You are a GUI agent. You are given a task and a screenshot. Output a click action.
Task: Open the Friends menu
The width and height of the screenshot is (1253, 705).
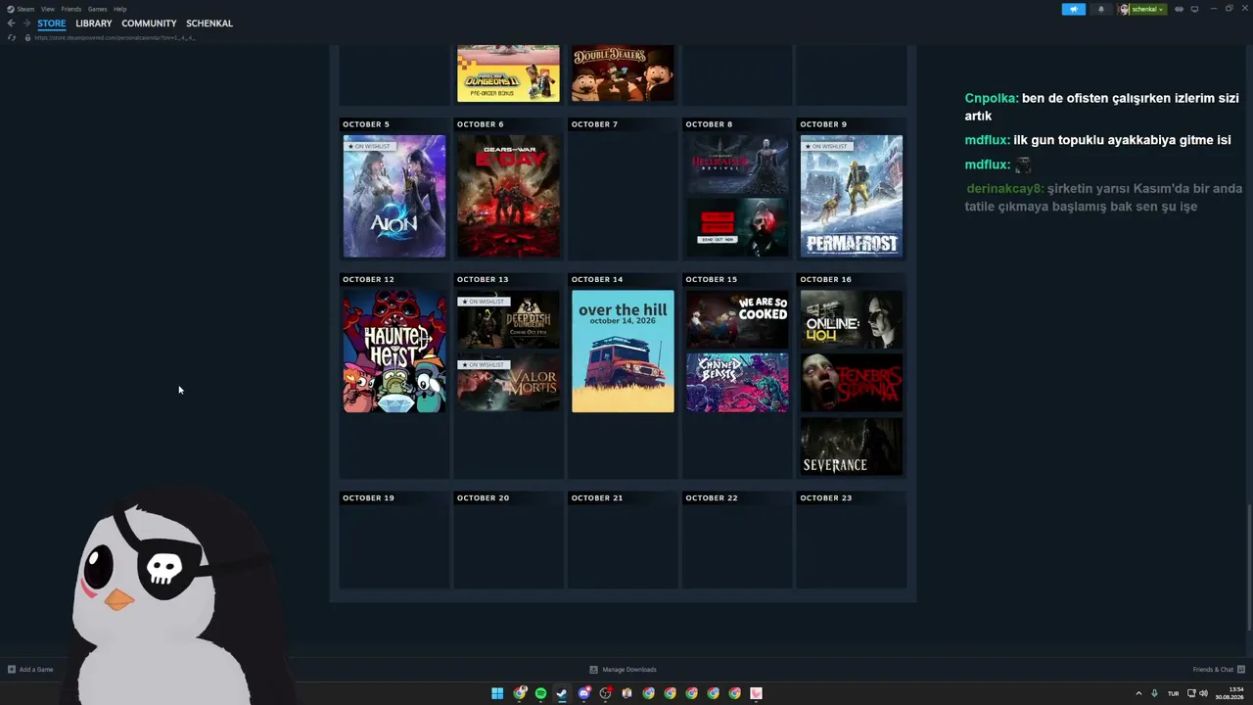[x=71, y=9]
